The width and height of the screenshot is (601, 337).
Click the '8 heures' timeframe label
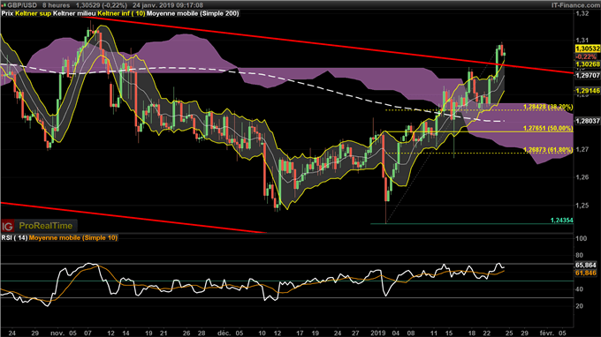[x=57, y=5]
